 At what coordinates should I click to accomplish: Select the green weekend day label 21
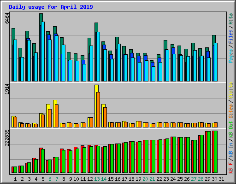point(152,179)
